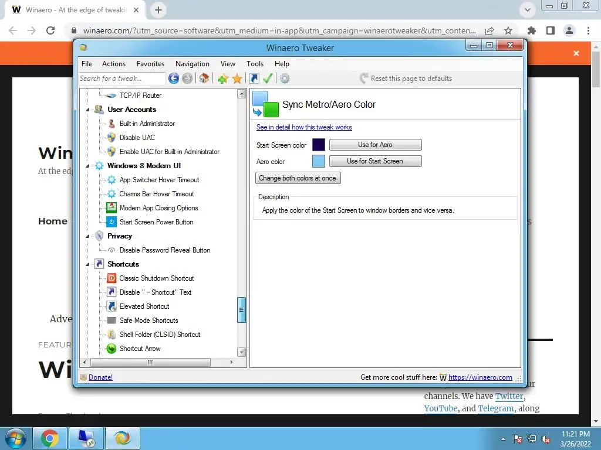Viewport: 601px width, 450px height.
Task: Open favorites with the gold star icon
Action: [237, 79]
